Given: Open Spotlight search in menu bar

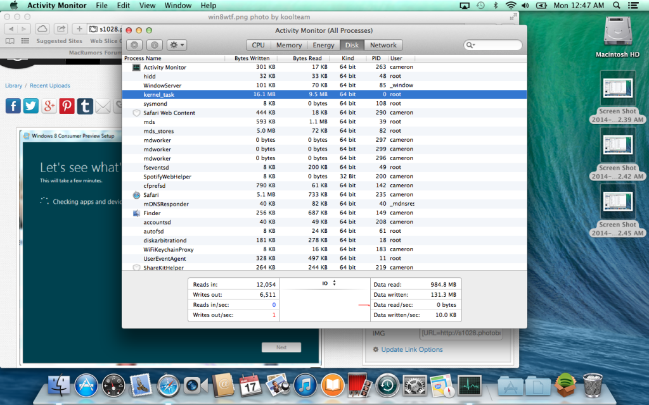Looking at the screenshot, I should pos(616,5).
